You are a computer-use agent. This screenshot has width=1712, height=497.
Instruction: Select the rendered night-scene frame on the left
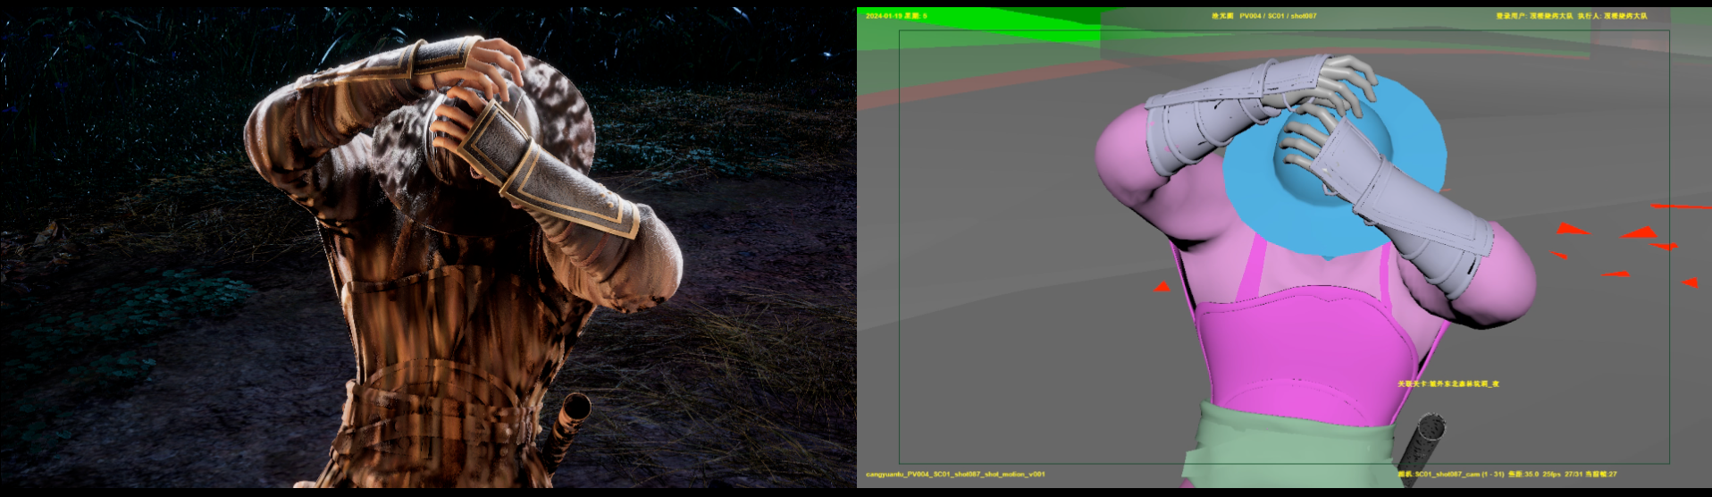pos(428,248)
